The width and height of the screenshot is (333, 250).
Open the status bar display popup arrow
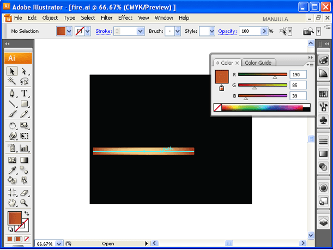[x=146, y=243]
